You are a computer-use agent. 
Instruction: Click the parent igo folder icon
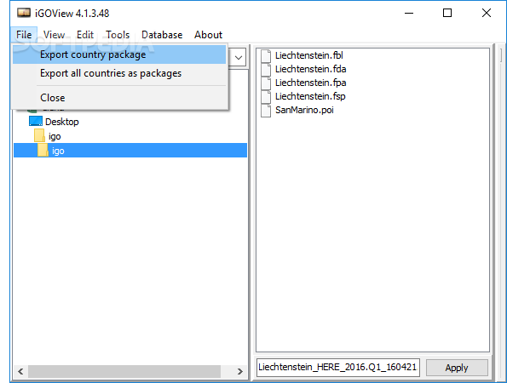click(39, 136)
